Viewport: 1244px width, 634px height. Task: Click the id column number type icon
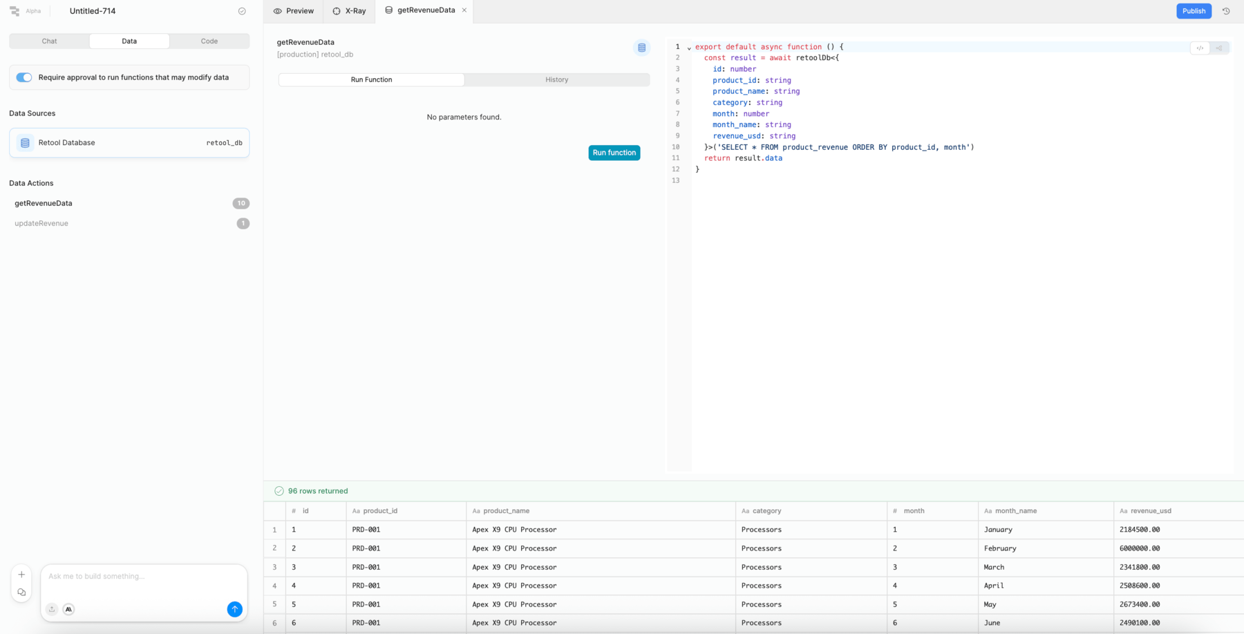294,511
